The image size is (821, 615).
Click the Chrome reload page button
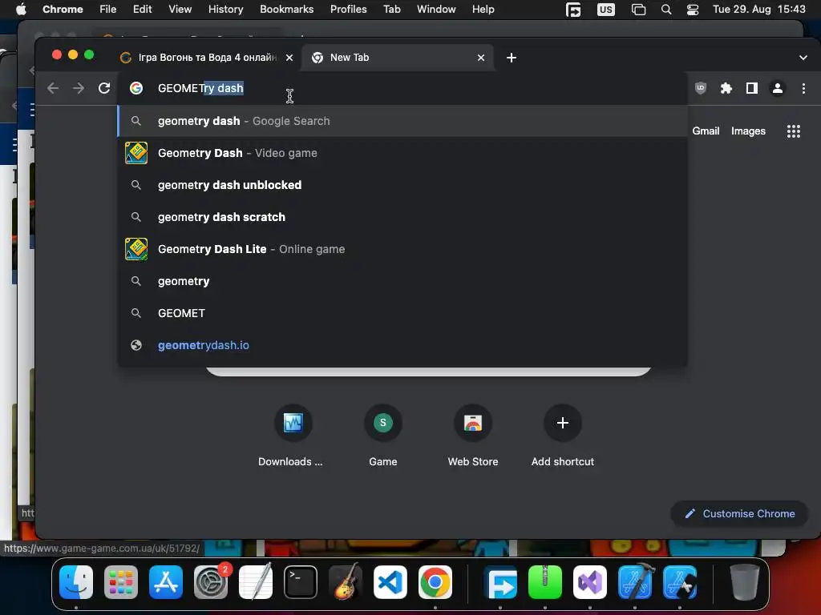104,88
